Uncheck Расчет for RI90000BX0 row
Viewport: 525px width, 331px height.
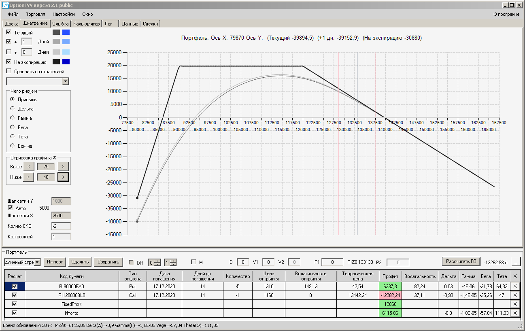tap(15, 286)
